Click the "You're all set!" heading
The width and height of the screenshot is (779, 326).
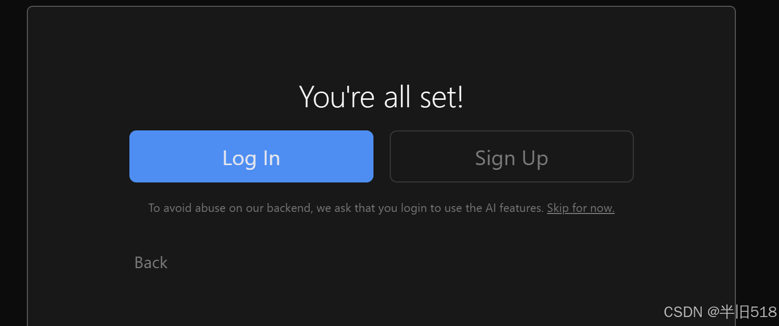point(381,97)
